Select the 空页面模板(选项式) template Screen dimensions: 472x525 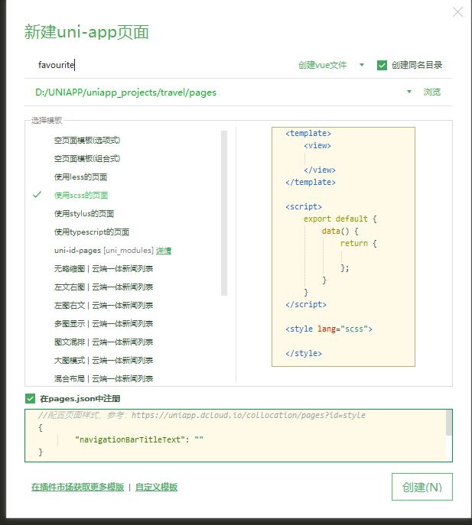point(87,141)
